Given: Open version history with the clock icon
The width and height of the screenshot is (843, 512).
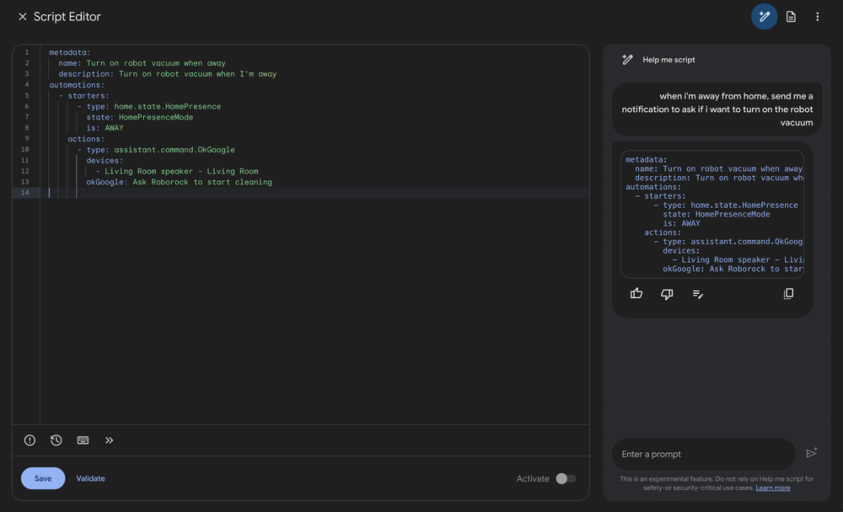Looking at the screenshot, I should coord(56,440).
